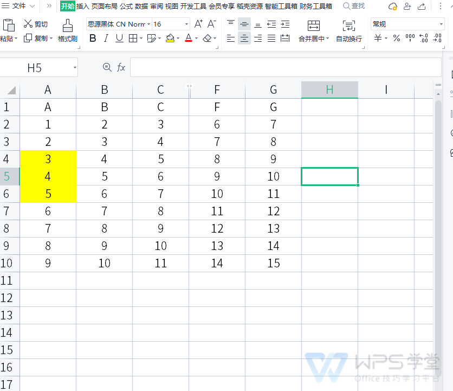453x391 pixels.
Task: Click the collaborate add-user icon
Action: [407, 6]
